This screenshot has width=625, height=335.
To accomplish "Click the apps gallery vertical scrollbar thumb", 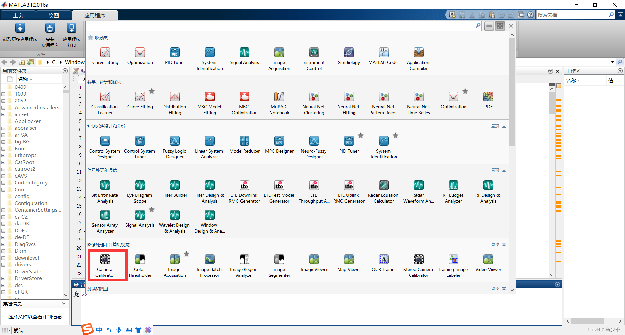I will click(x=512, y=92).
